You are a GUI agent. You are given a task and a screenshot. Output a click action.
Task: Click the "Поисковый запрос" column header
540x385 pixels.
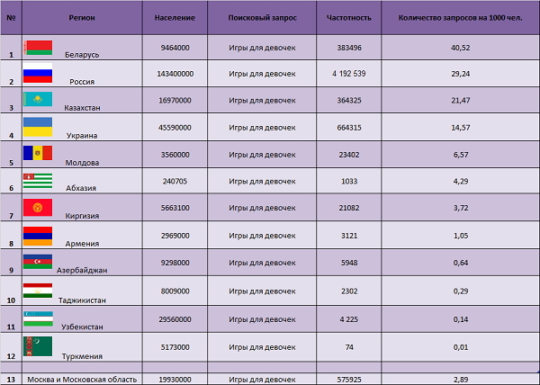(262, 17)
